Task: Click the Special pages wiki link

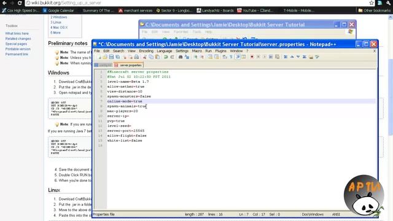Action: (x=16, y=44)
